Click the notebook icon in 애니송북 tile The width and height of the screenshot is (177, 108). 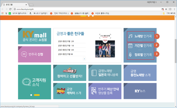(94, 73)
